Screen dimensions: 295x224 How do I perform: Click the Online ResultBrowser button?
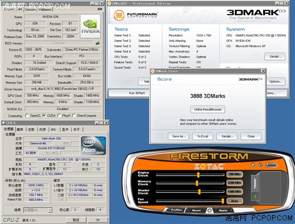tap(208, 110)
